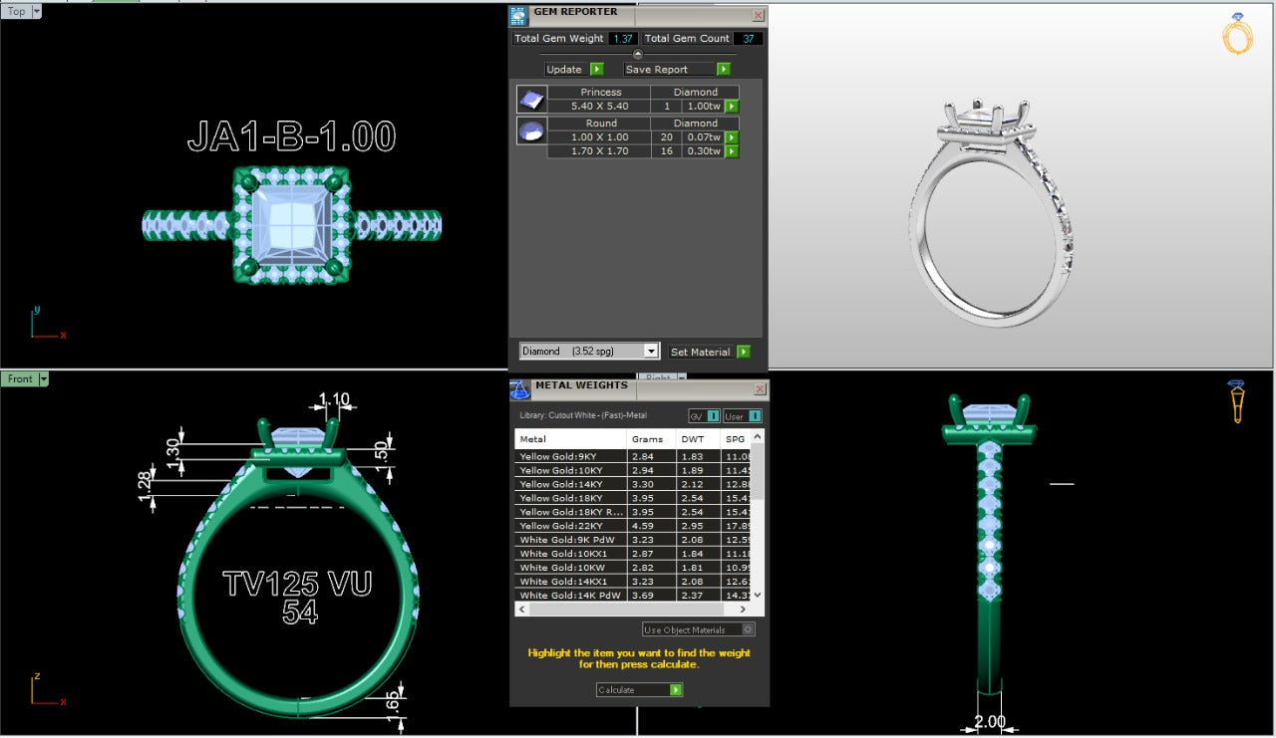Screen dimensions: 1276x738
Task: Click the green arrow beside Calculate
Action: tap(676, 689)
